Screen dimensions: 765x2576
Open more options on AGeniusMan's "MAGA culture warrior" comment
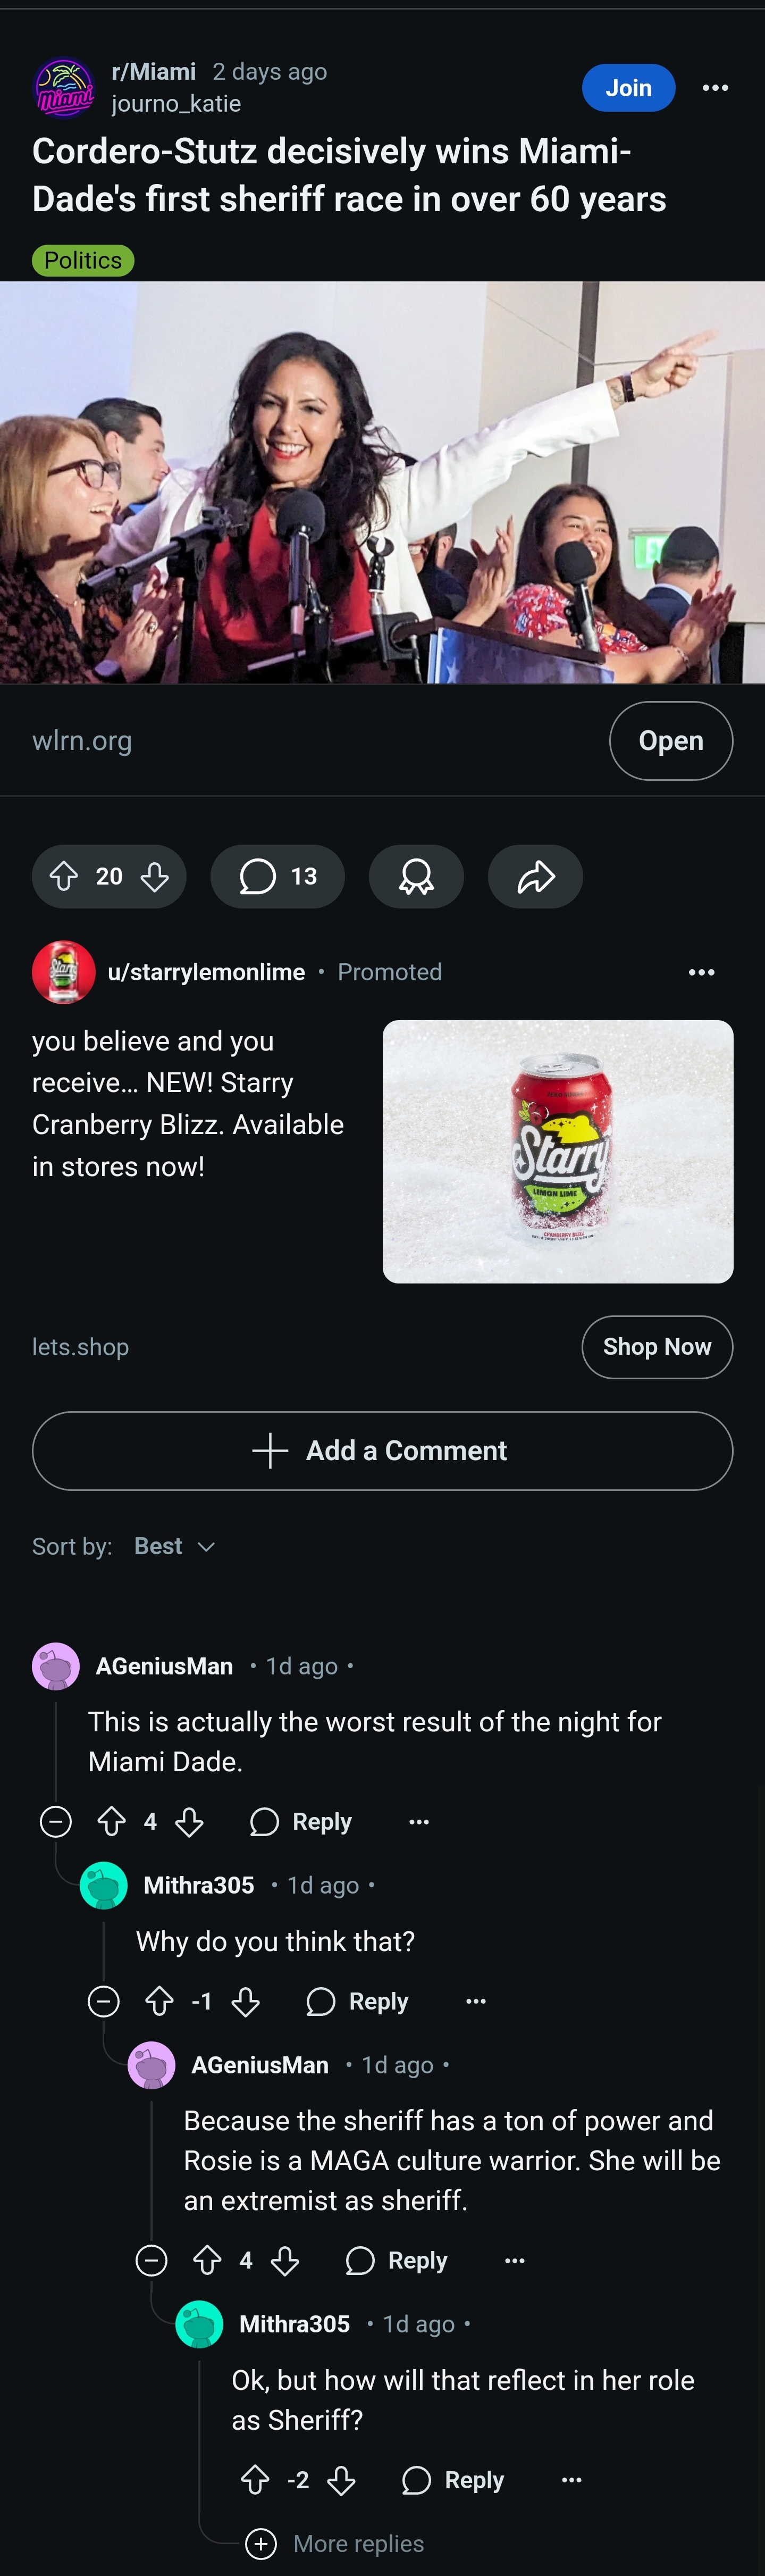(x=514, y=2261)
